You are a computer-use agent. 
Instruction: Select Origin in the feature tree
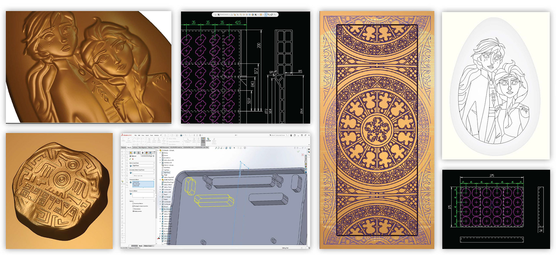point(165,175)
